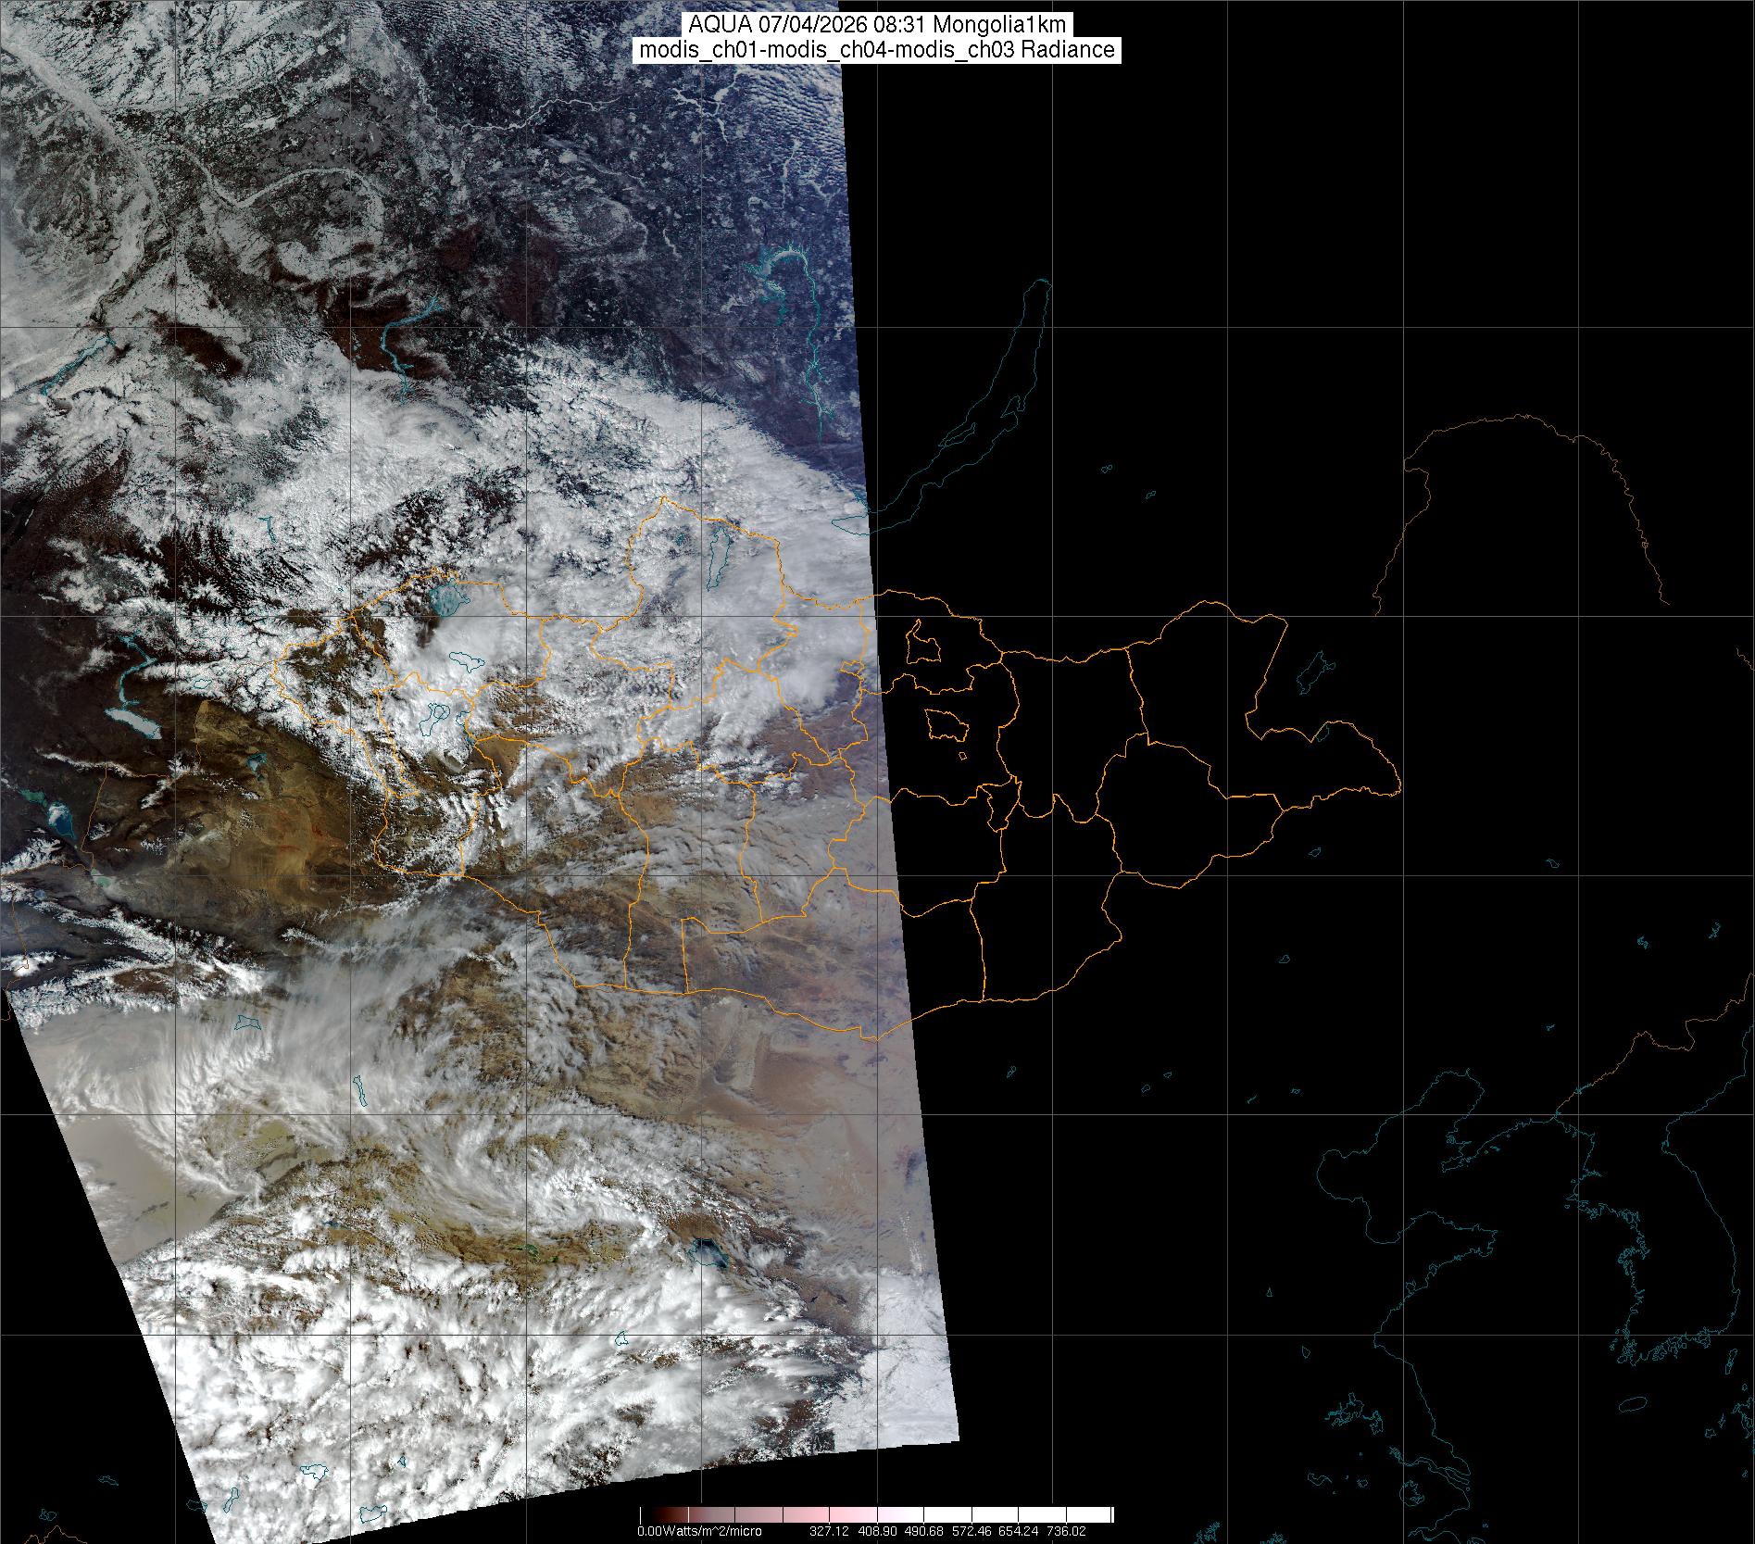Select the 327.12 value on the colorbar
Viewport: 1755px width, 1544px height.
click(x=829, y=1532)
